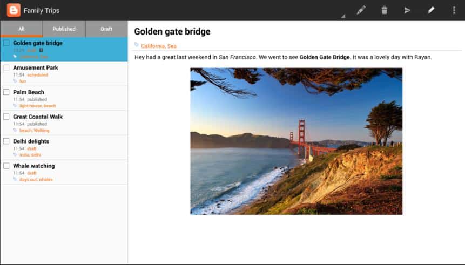This screenshot has width=465, height=265.
Task: Click the tag icon under Palm Beach
Action: (15, 106)
